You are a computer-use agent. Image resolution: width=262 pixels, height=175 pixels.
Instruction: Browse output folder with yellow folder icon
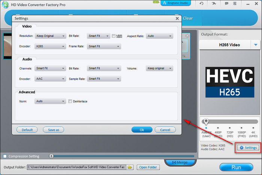pos(130,167)
